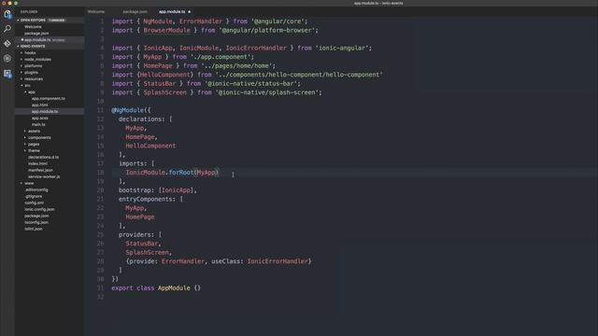Image resolution: width=598 pixels, height=336 pixels.
Task: Open tsconfig.json in the file tree
Action: click(x=36, y=222)
